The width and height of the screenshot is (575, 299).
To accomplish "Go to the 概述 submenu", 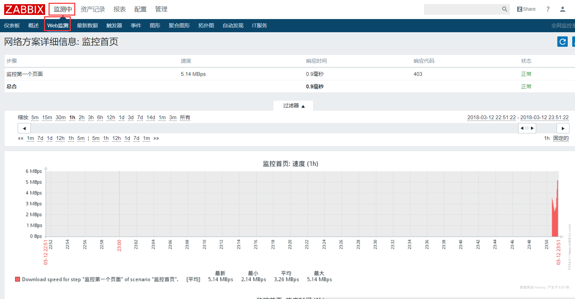I will point(33,26).
